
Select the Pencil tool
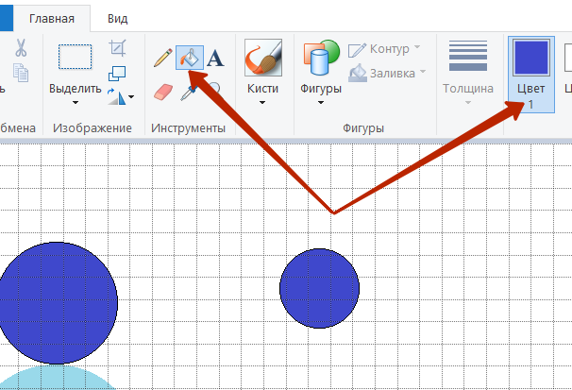tap(163, 58)
